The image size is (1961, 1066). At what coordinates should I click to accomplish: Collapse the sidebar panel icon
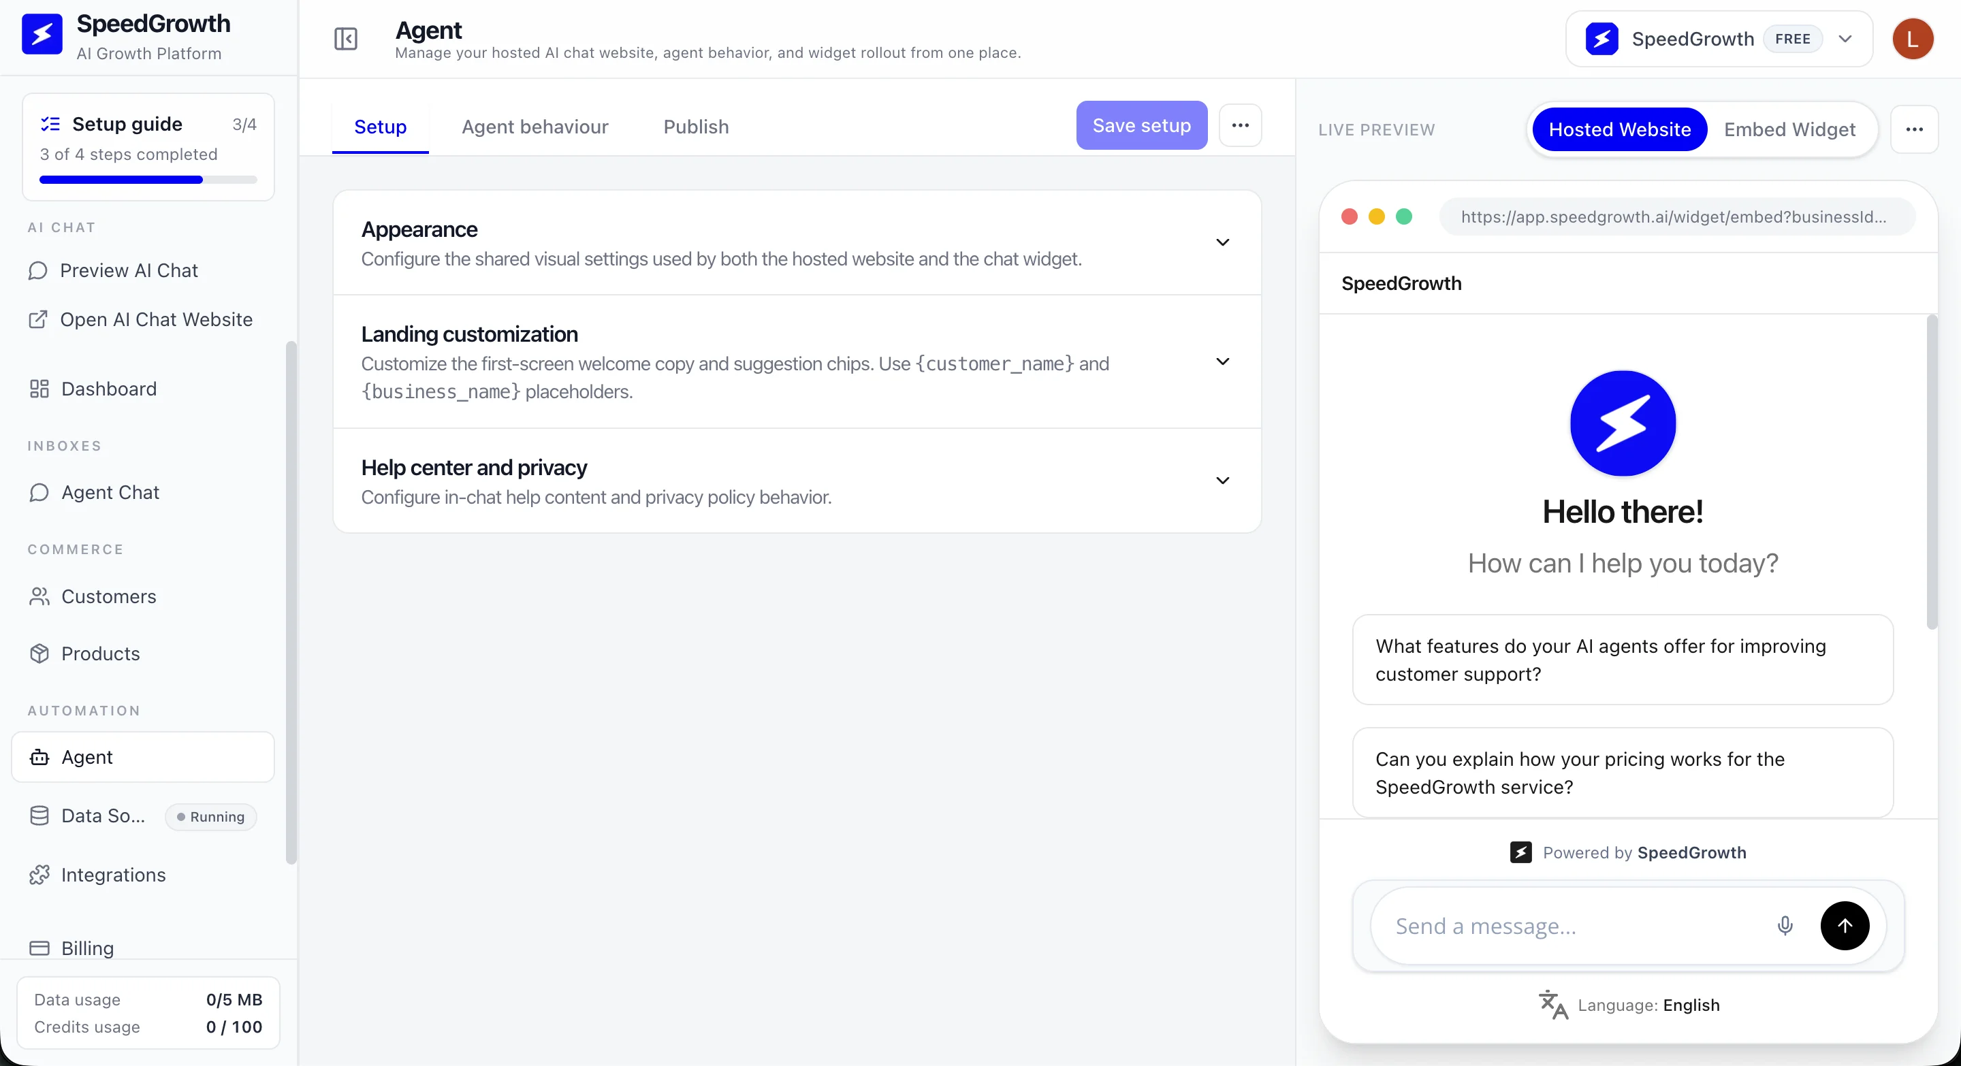point(346,39)
